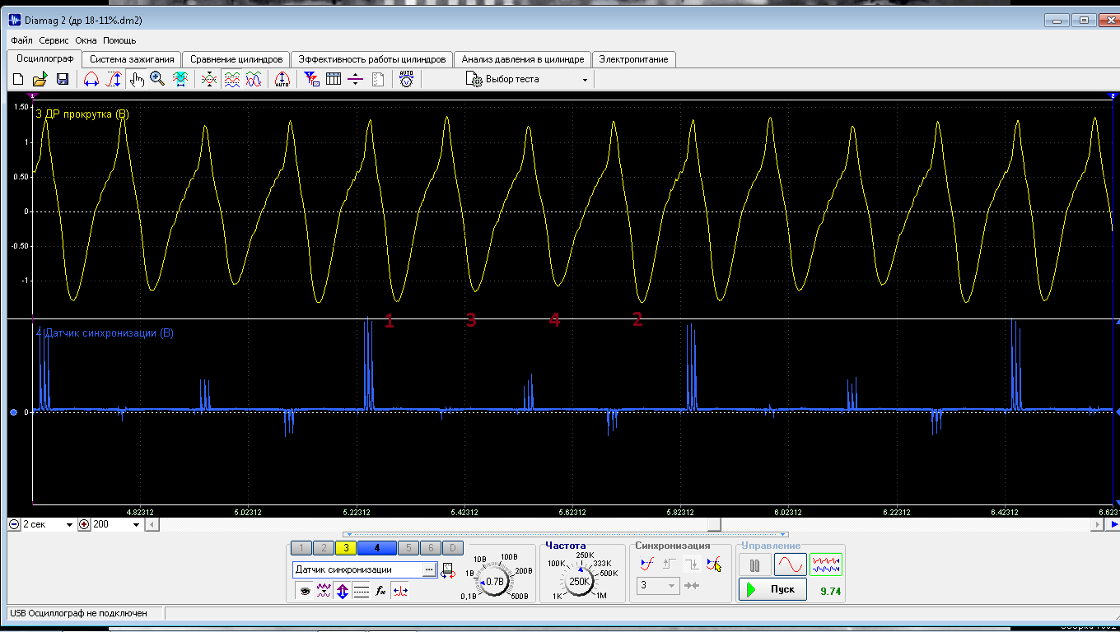
Task: Click the grayed checklist page icon
Action: pos(378,79)
